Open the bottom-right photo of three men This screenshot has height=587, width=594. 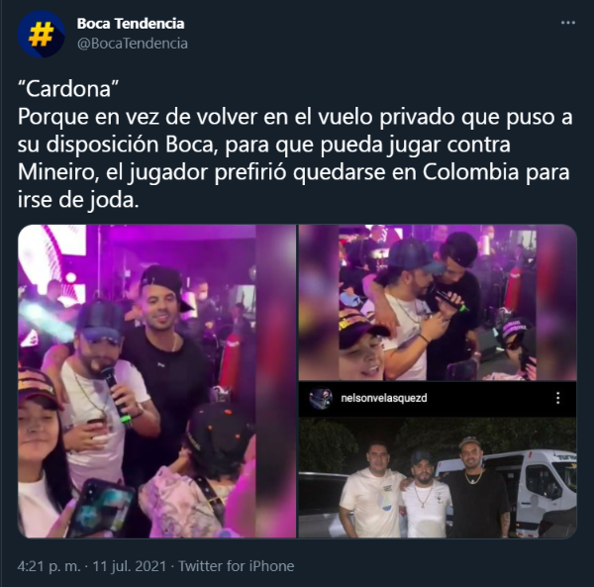[x=438, y=460]
